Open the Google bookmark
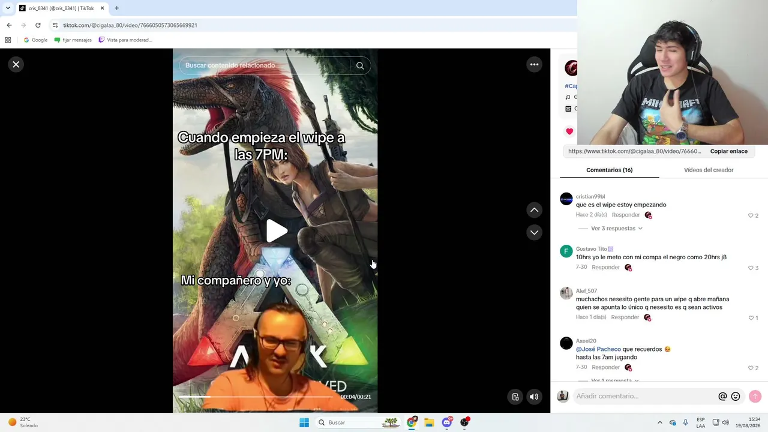Viewport: 768px width, 432px height. pyautogui.click(x=35, y=40)
